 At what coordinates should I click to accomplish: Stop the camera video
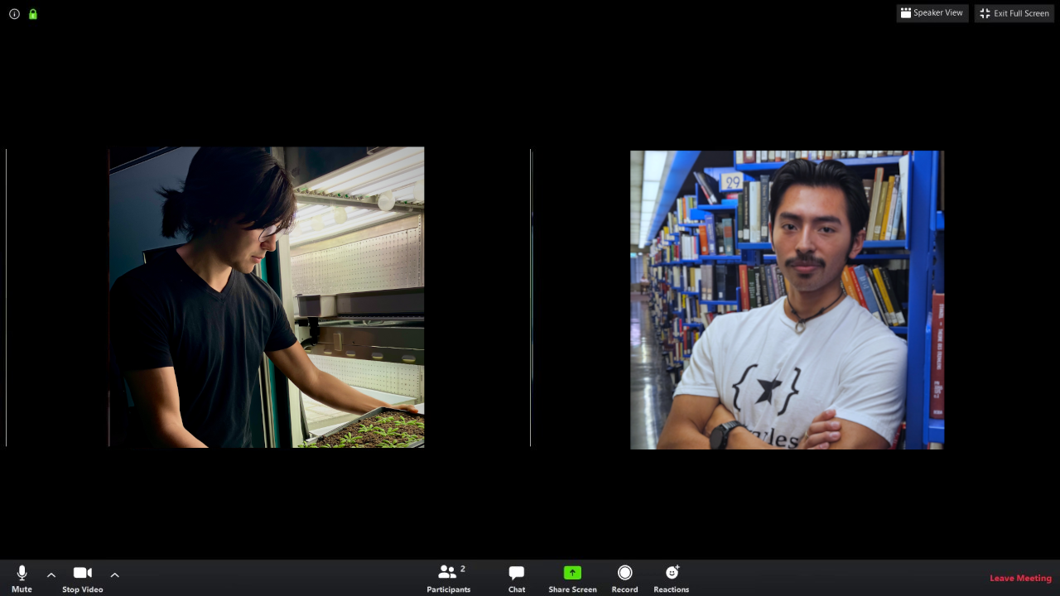pos(82,573)
